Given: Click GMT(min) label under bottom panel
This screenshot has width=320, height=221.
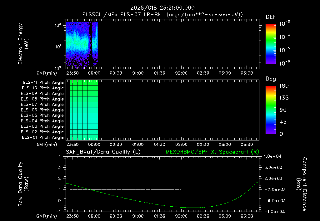Looking at the screenshot, I should (x=47, y=216).
